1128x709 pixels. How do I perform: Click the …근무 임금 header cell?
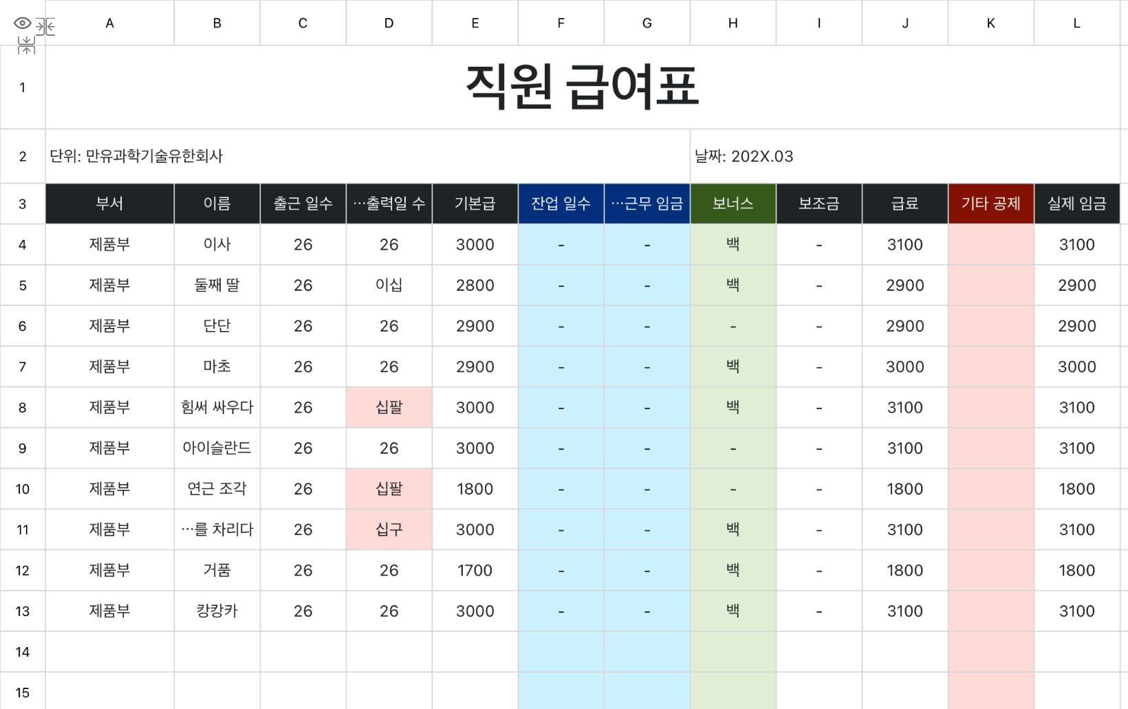coord(647,204)
